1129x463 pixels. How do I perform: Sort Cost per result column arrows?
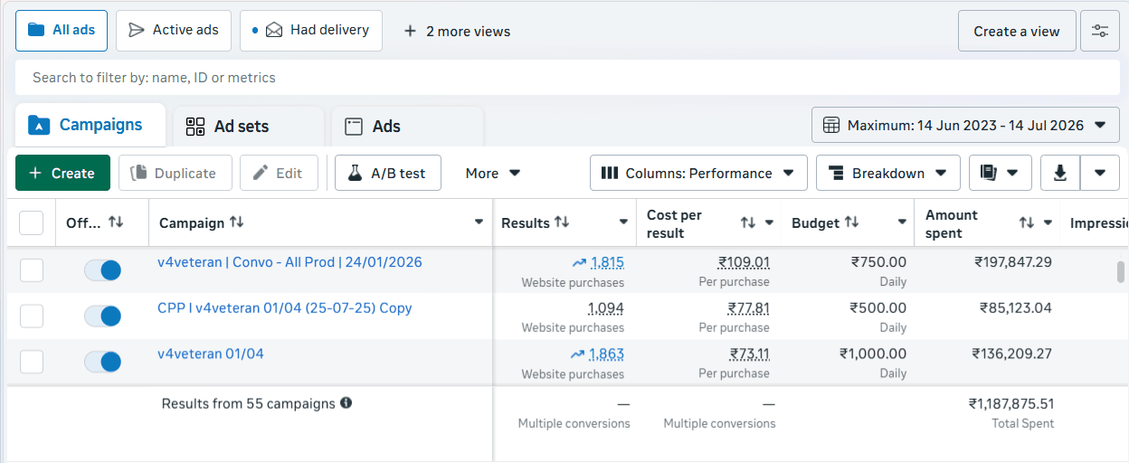748,222
